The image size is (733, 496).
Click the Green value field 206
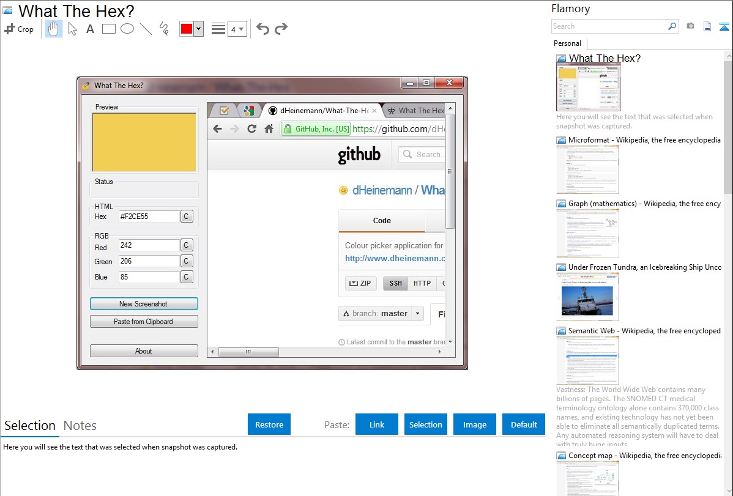tap(149, 261)
